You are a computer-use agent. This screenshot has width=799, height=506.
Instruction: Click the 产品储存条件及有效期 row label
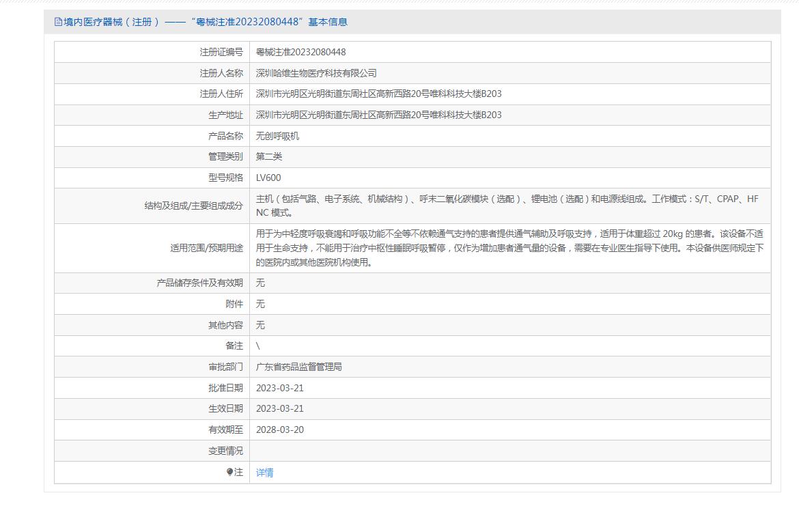pyautogui.click(x=199, y=283)
